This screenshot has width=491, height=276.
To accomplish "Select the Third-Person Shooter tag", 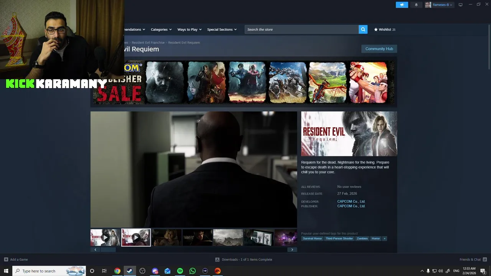I will pos(339,238).
